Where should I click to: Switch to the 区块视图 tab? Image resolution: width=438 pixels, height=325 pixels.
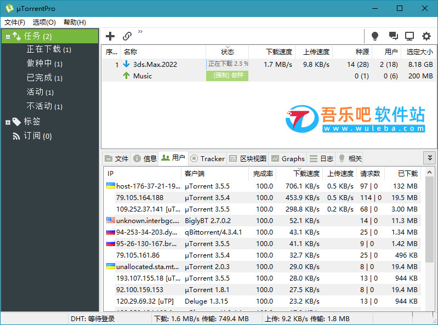click(248, 158)
